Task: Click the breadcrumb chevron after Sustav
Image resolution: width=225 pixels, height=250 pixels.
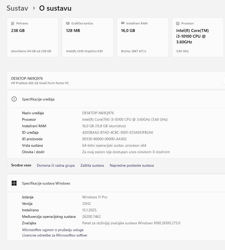Action: pos(34,8)
